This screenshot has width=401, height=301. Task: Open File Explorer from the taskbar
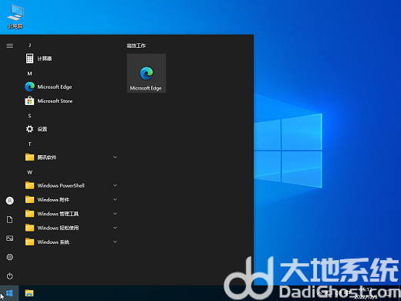[29, 293]
